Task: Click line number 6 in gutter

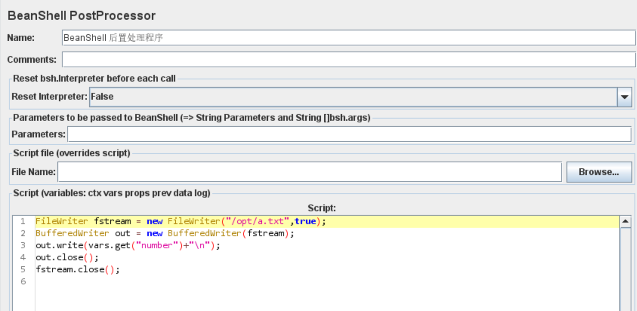Action: [x=23, y=281]
